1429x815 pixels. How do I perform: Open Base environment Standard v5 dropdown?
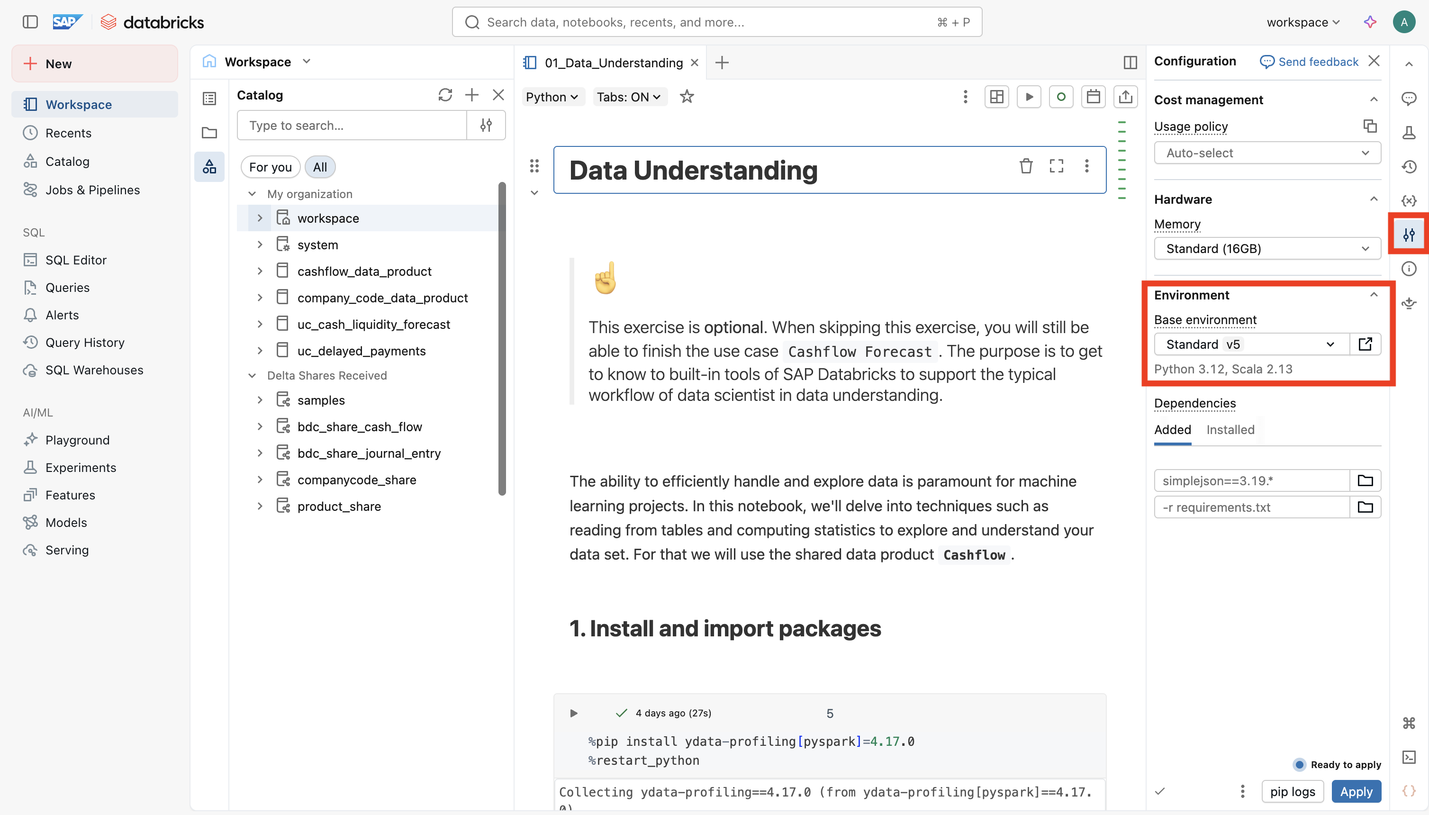click(x=1252, y=344)
